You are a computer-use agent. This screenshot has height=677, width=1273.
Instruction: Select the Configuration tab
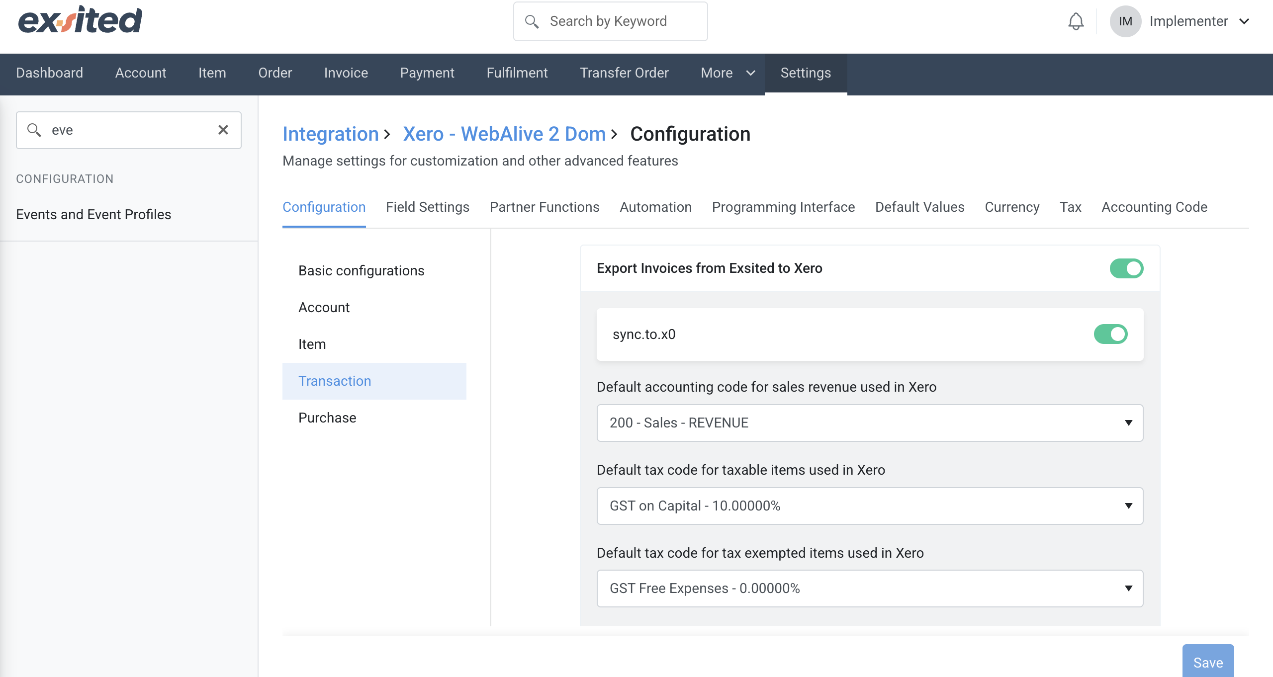(324, 207)
